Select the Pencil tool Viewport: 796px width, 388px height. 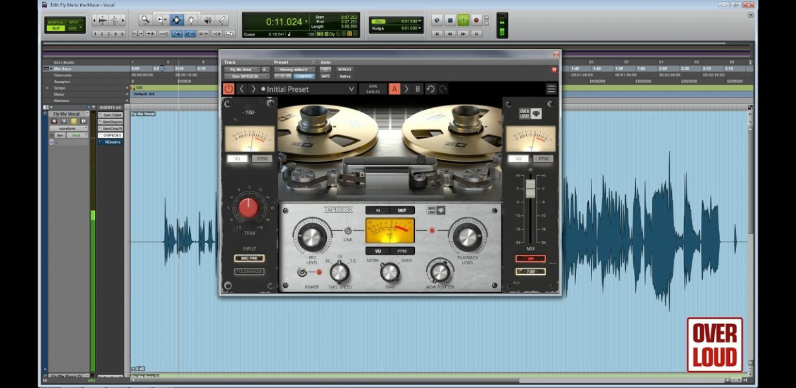click(222, 20)
